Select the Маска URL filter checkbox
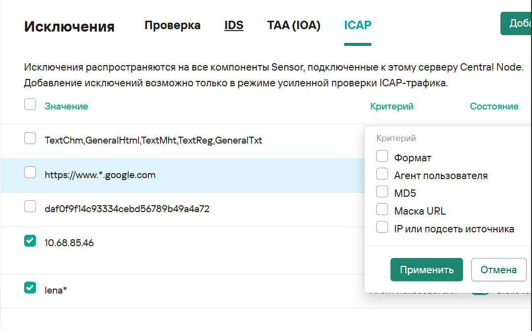 [x=382, y=210]
